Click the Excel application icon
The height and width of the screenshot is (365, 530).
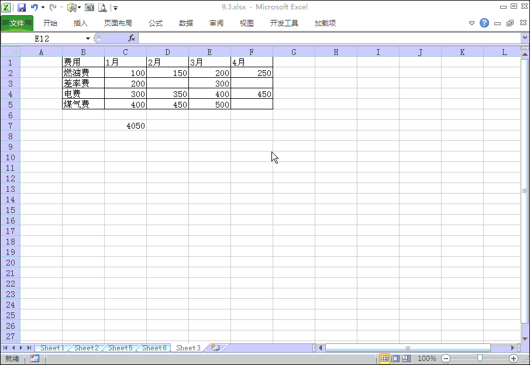[x=6, y=7]
